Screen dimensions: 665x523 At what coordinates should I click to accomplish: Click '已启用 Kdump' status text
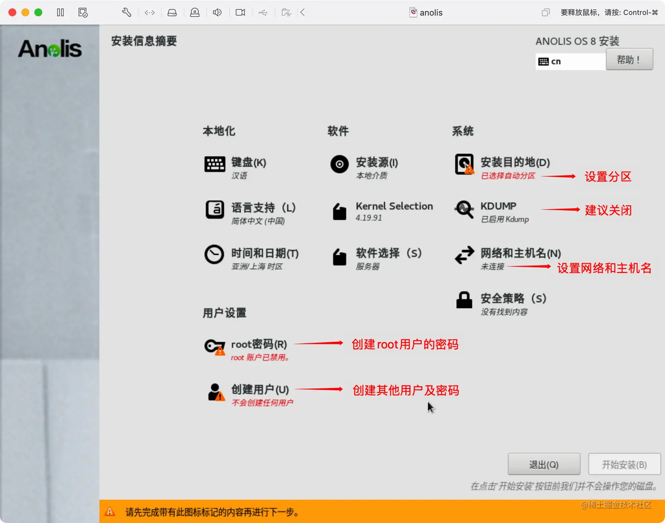[x=505, y=219]
